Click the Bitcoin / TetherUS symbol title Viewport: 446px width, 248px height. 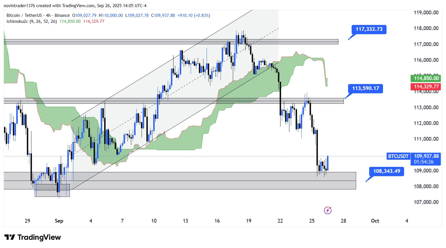[24, 15]
